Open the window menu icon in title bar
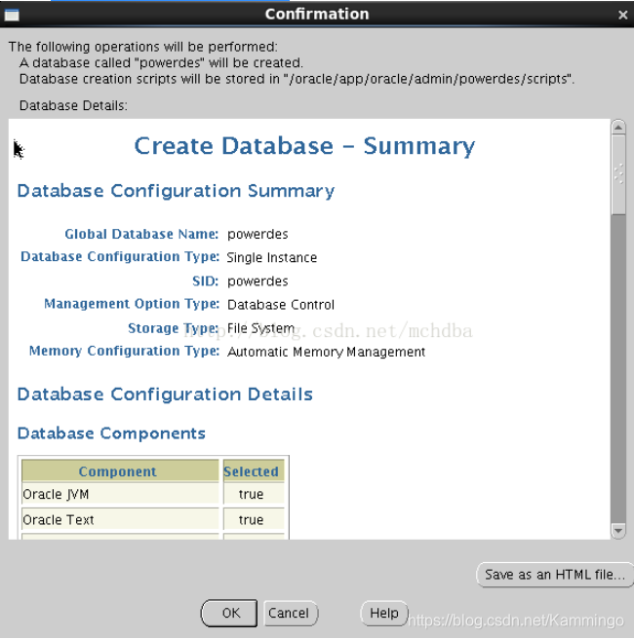Image resolution: width=634 pixels, height=639 pixels. [x=12, y=15]
